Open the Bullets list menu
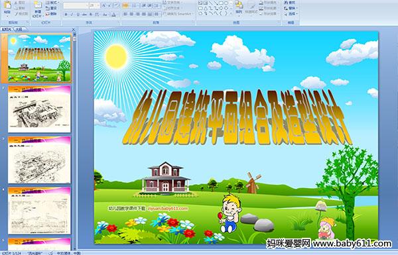This screenshot has height=255, width=398. [125, 5]
